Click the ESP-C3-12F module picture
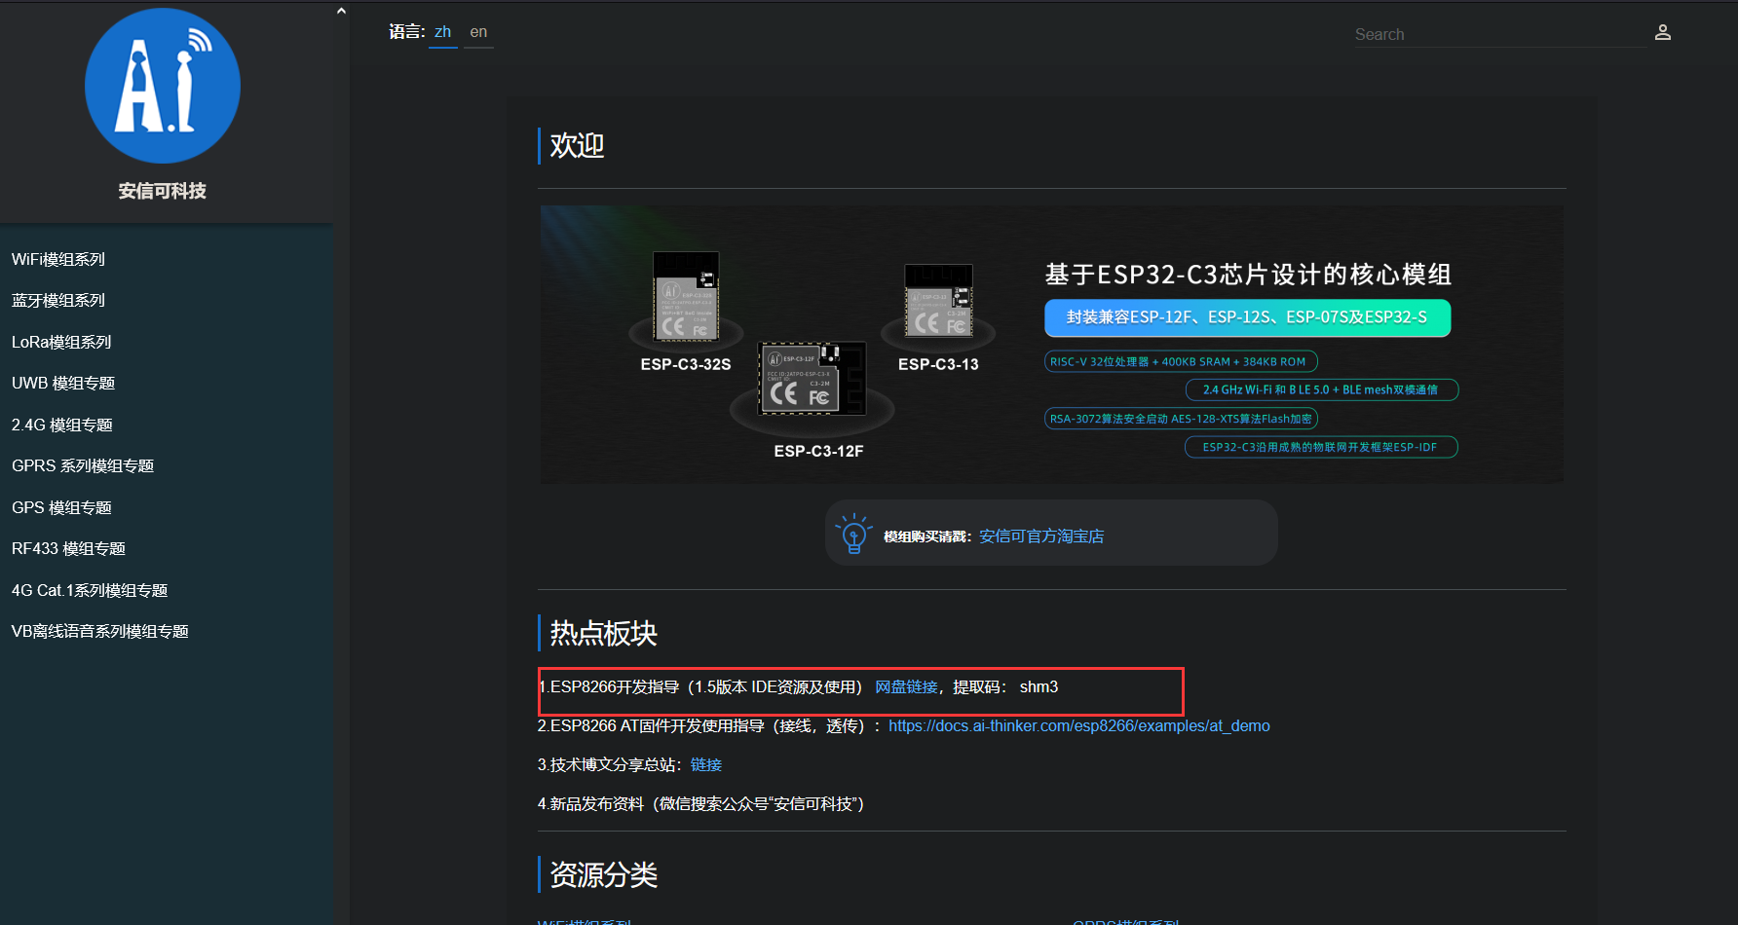1738x925 pixels. (x=812, y=380)
